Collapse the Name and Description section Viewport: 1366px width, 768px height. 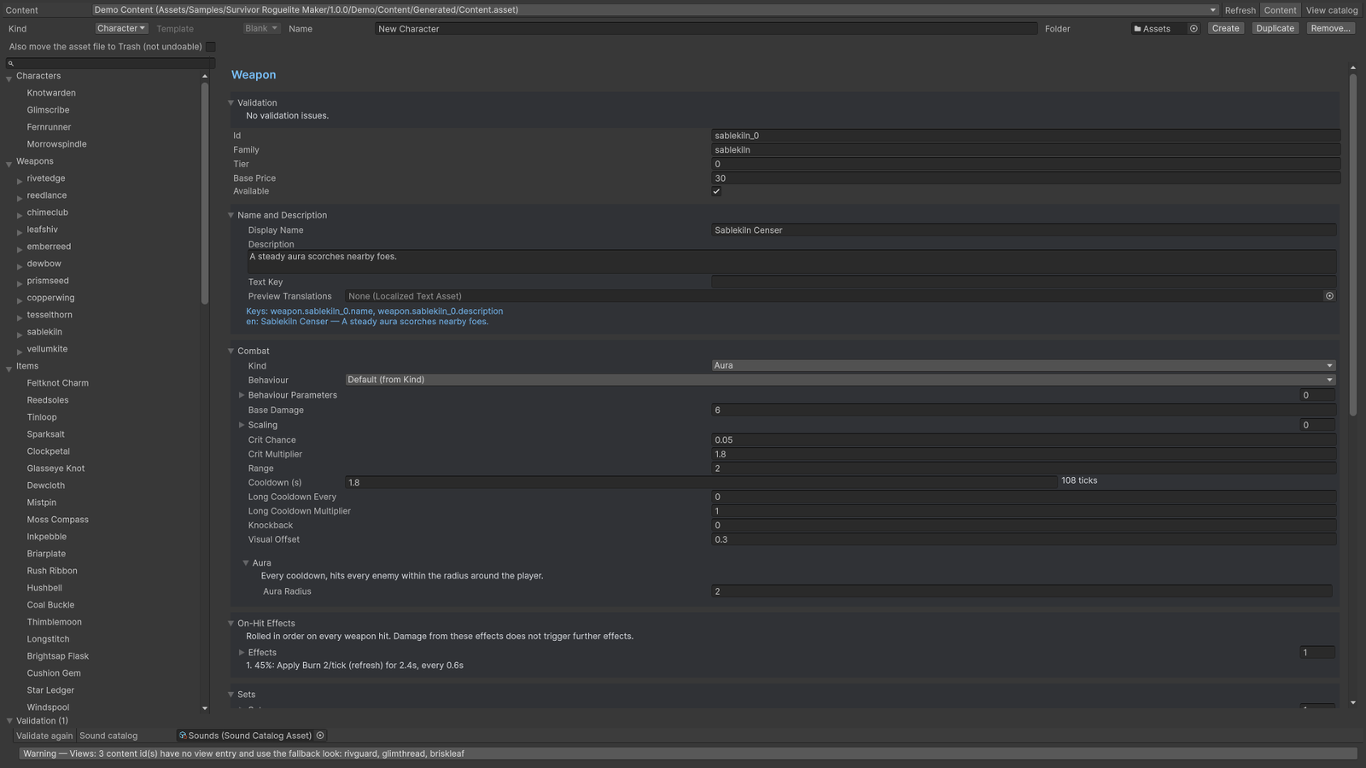(x=231, y=216)
